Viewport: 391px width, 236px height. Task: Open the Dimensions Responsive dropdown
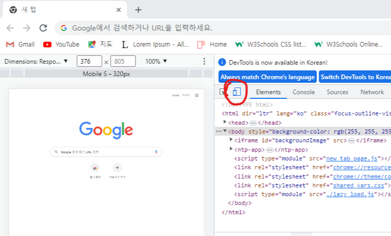coord(36,62)
